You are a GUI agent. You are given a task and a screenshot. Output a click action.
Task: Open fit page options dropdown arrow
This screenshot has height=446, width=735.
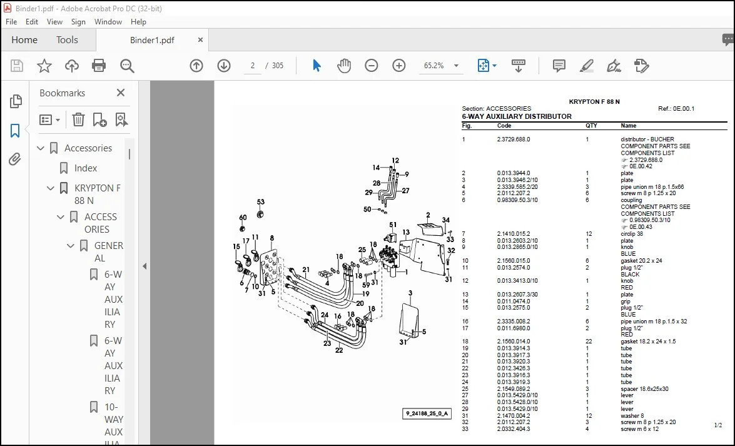(x=495, y=66)
